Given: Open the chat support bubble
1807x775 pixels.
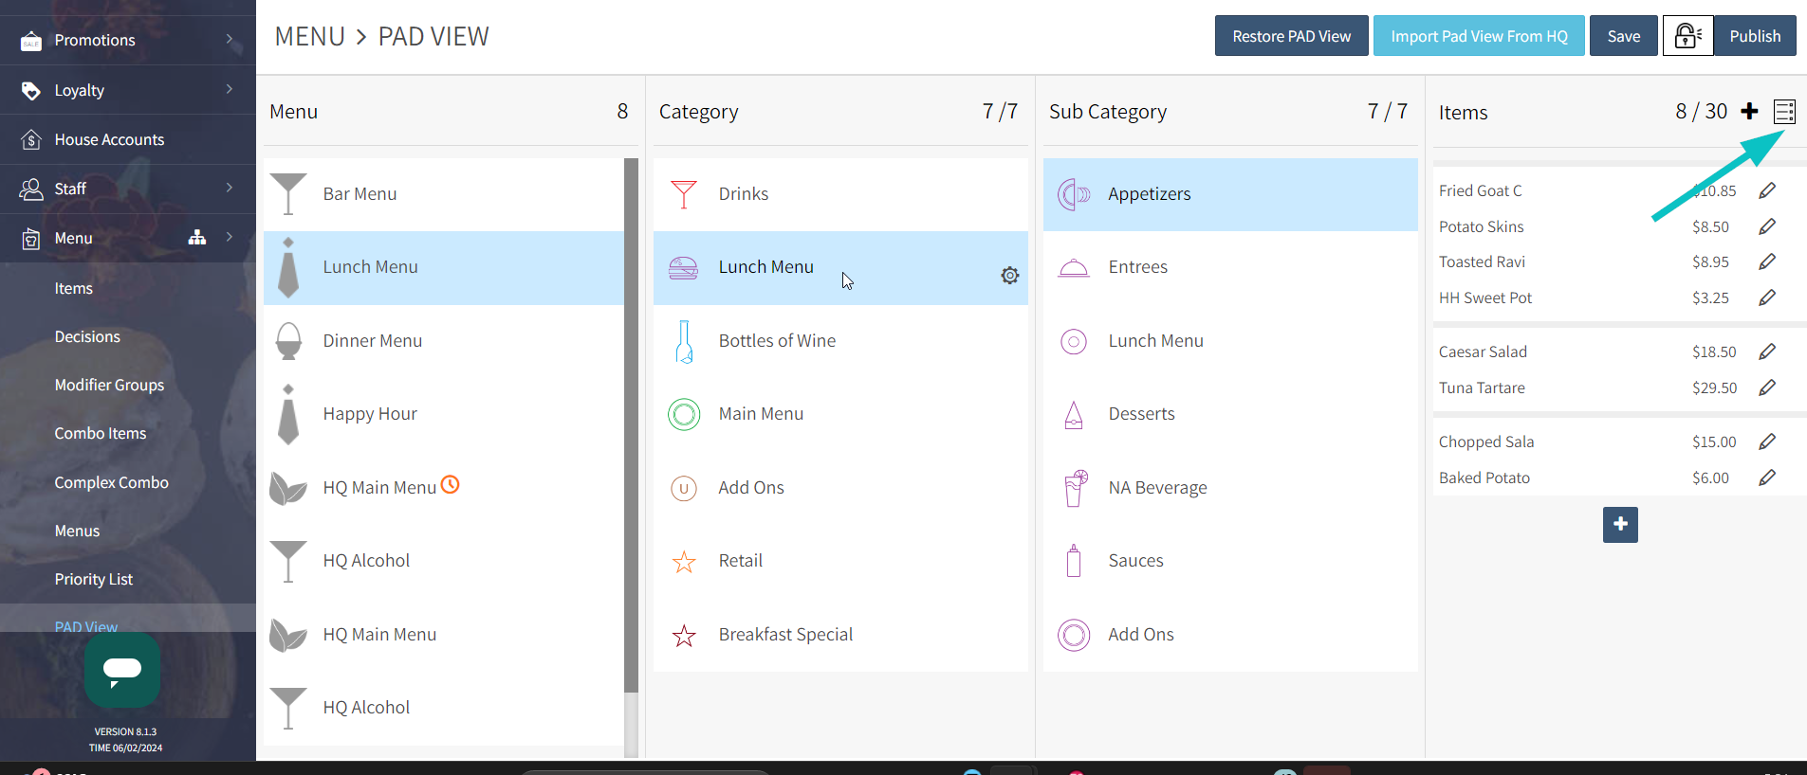Looking at the screenshot, I should tap(122, 670).
